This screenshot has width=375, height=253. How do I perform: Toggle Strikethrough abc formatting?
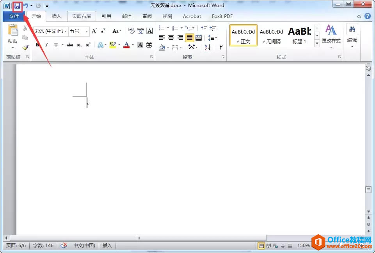tap(69, 45)
